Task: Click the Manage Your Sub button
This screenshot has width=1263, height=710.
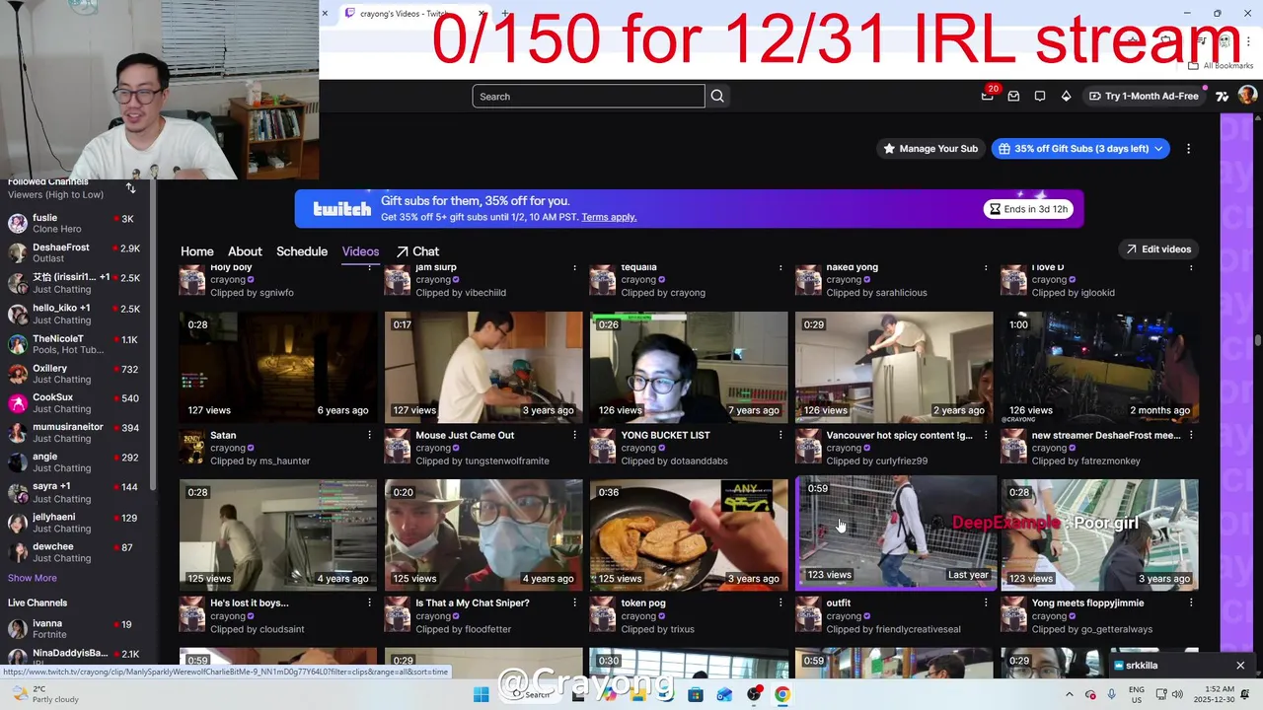Action: pyautogui.click(x=931, y=149)
